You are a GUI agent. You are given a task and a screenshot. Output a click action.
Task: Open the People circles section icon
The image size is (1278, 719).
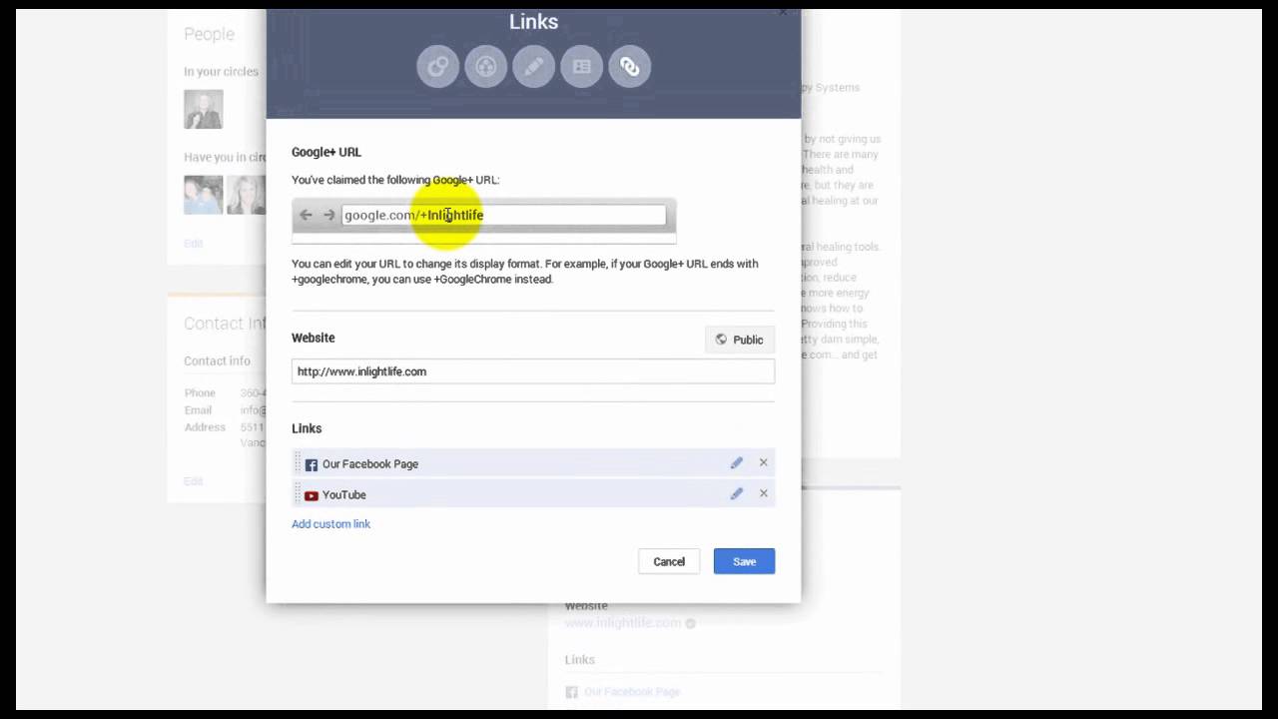point(437,67)
